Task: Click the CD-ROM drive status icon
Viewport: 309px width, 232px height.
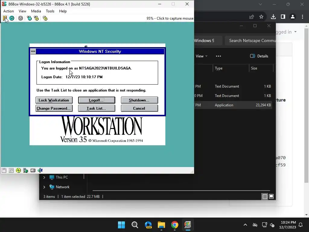Action: [x=18, y=170]
